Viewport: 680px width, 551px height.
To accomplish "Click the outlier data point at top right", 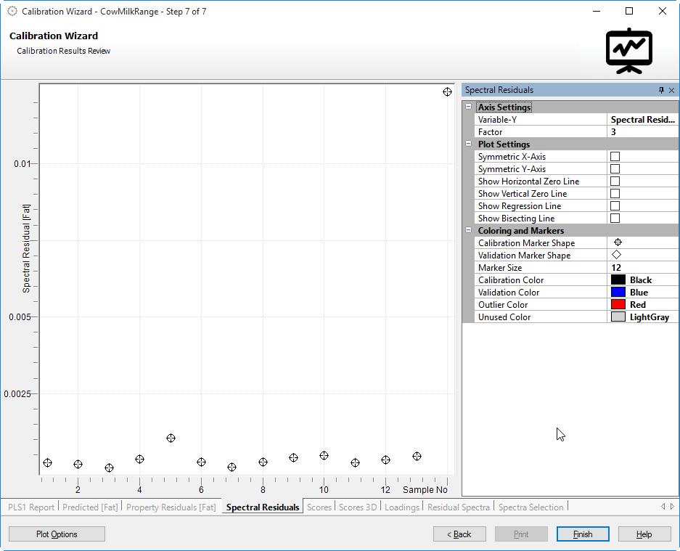I will pos(448,92).
